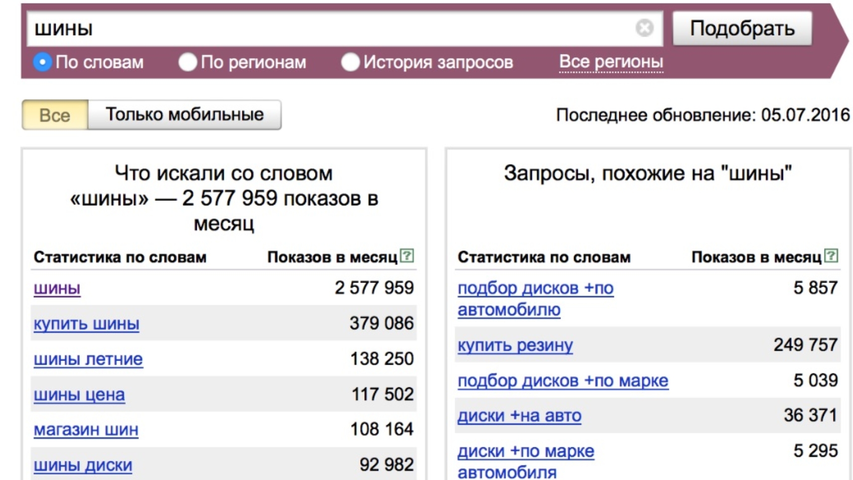Open 'подбор дисков +по автомобилю' link
The width and height of the screenshot is (853, 480).
click(x=535, y=299)
